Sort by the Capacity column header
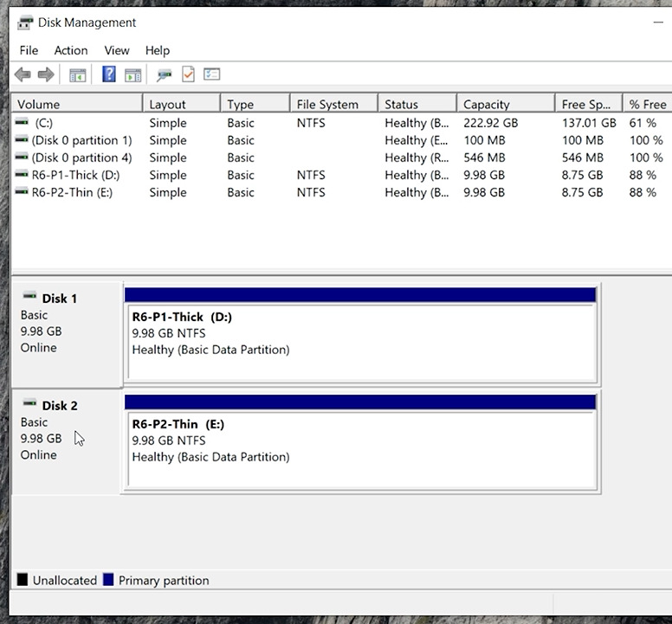672x624 pixels. tap(506, 104)
